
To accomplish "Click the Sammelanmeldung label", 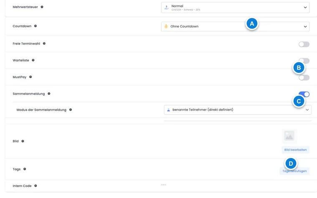I will pyautogui.click(x=29, y=94).
